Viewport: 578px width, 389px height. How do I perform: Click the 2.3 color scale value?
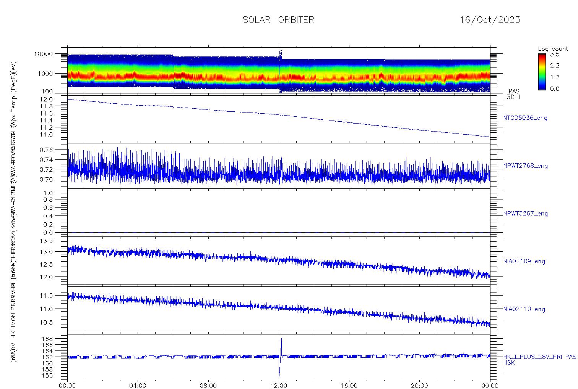555,66
